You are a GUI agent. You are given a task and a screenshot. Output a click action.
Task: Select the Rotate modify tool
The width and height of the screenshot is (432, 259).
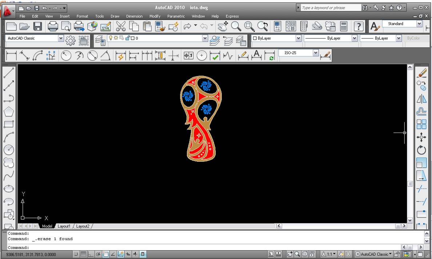pos(421,150)
